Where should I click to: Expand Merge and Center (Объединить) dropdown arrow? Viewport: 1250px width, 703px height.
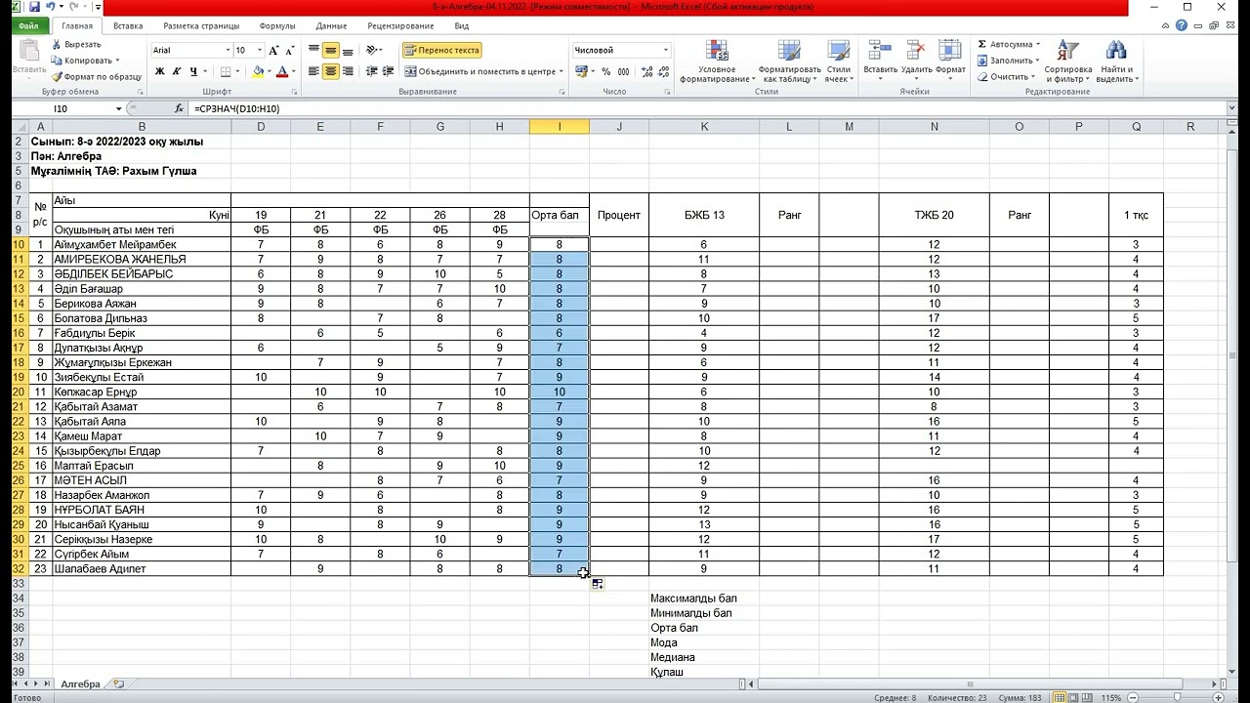click(x=562, y=71)
